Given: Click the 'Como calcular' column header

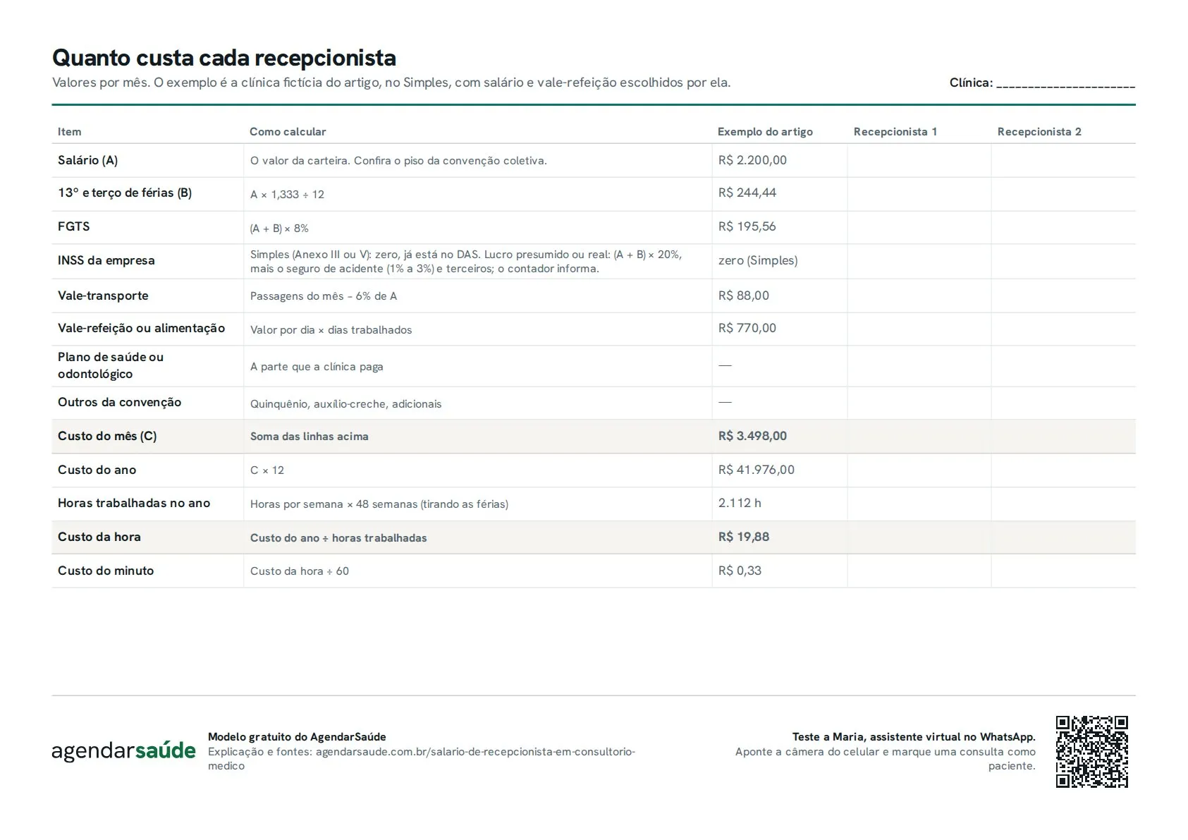Looking at the screenshot, I should [288, 132].
